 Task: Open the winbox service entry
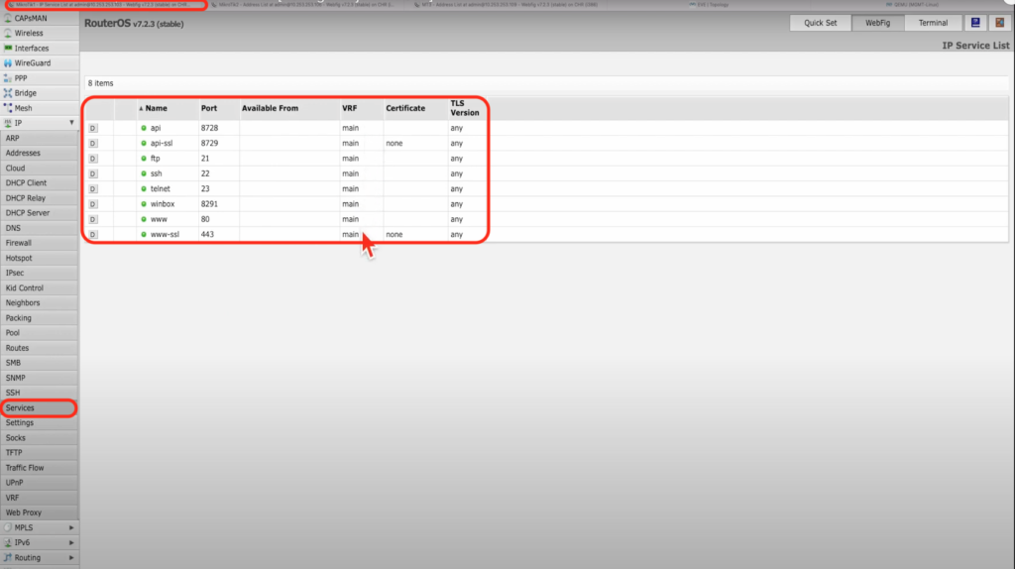162,204
